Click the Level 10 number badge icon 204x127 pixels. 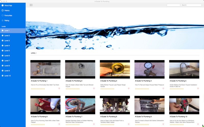tap(3, 76)
